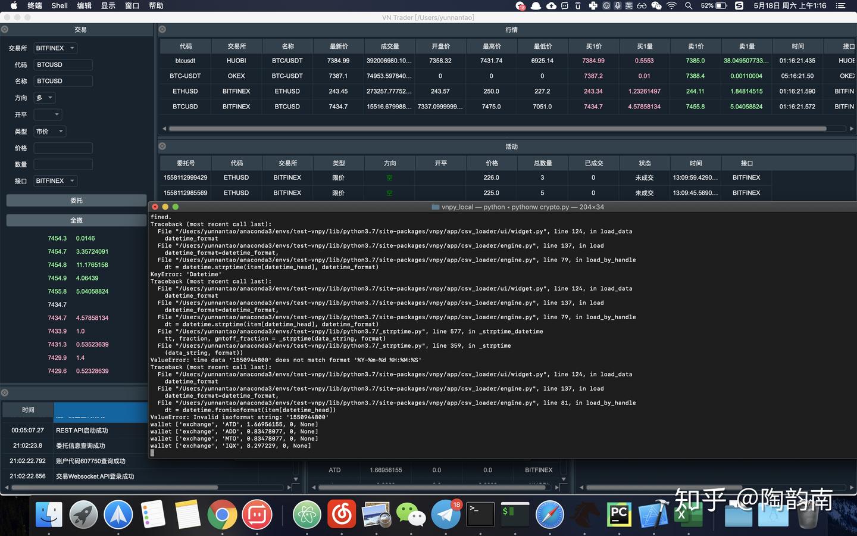This screenshot has height=536, width=857.
Task: Open the 开平 offset dropdown
Action: (x=48, y=114)
